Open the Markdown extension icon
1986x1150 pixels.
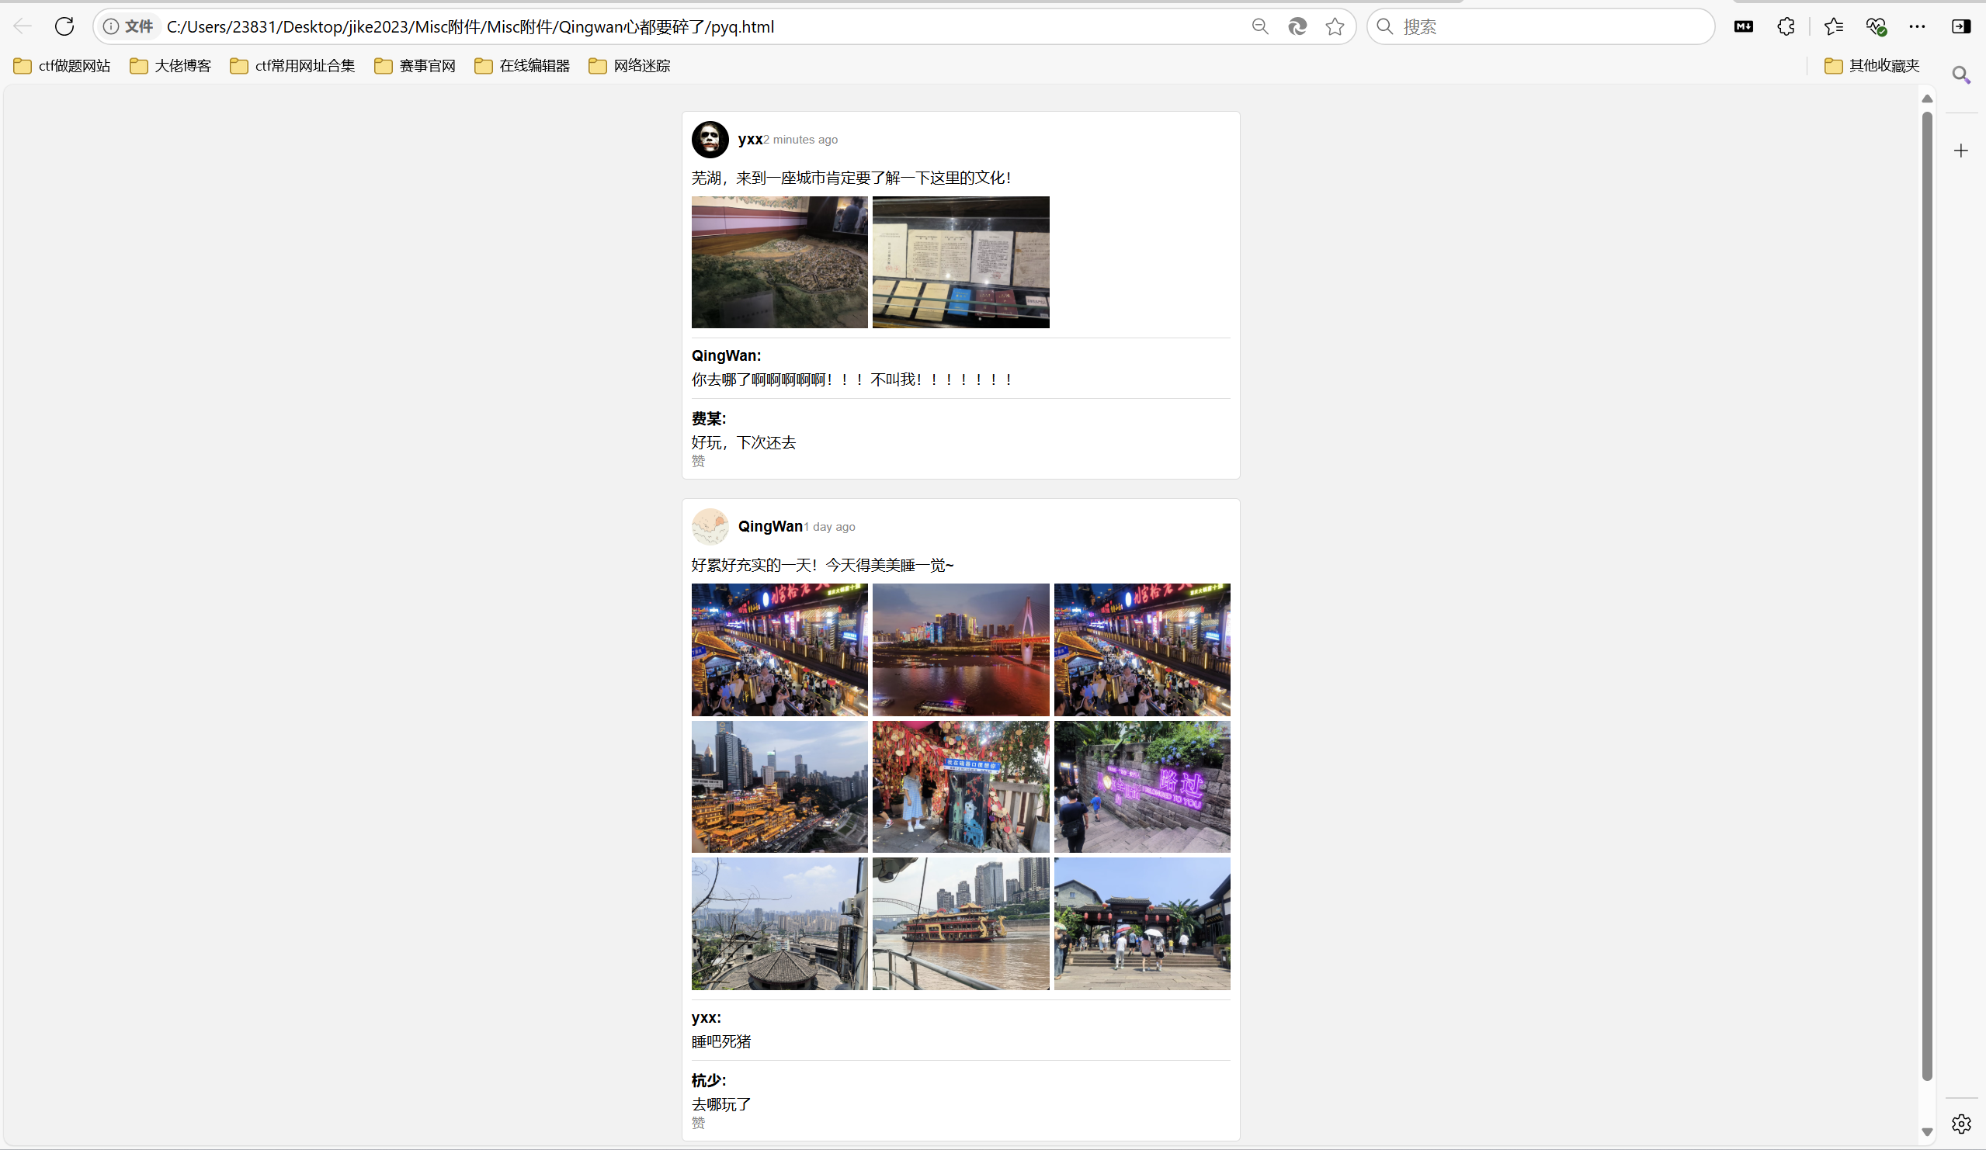(1743, 27)
